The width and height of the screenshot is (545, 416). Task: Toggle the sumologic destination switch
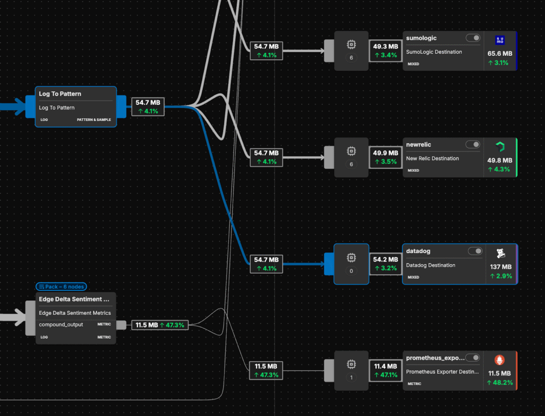point(473,38)
